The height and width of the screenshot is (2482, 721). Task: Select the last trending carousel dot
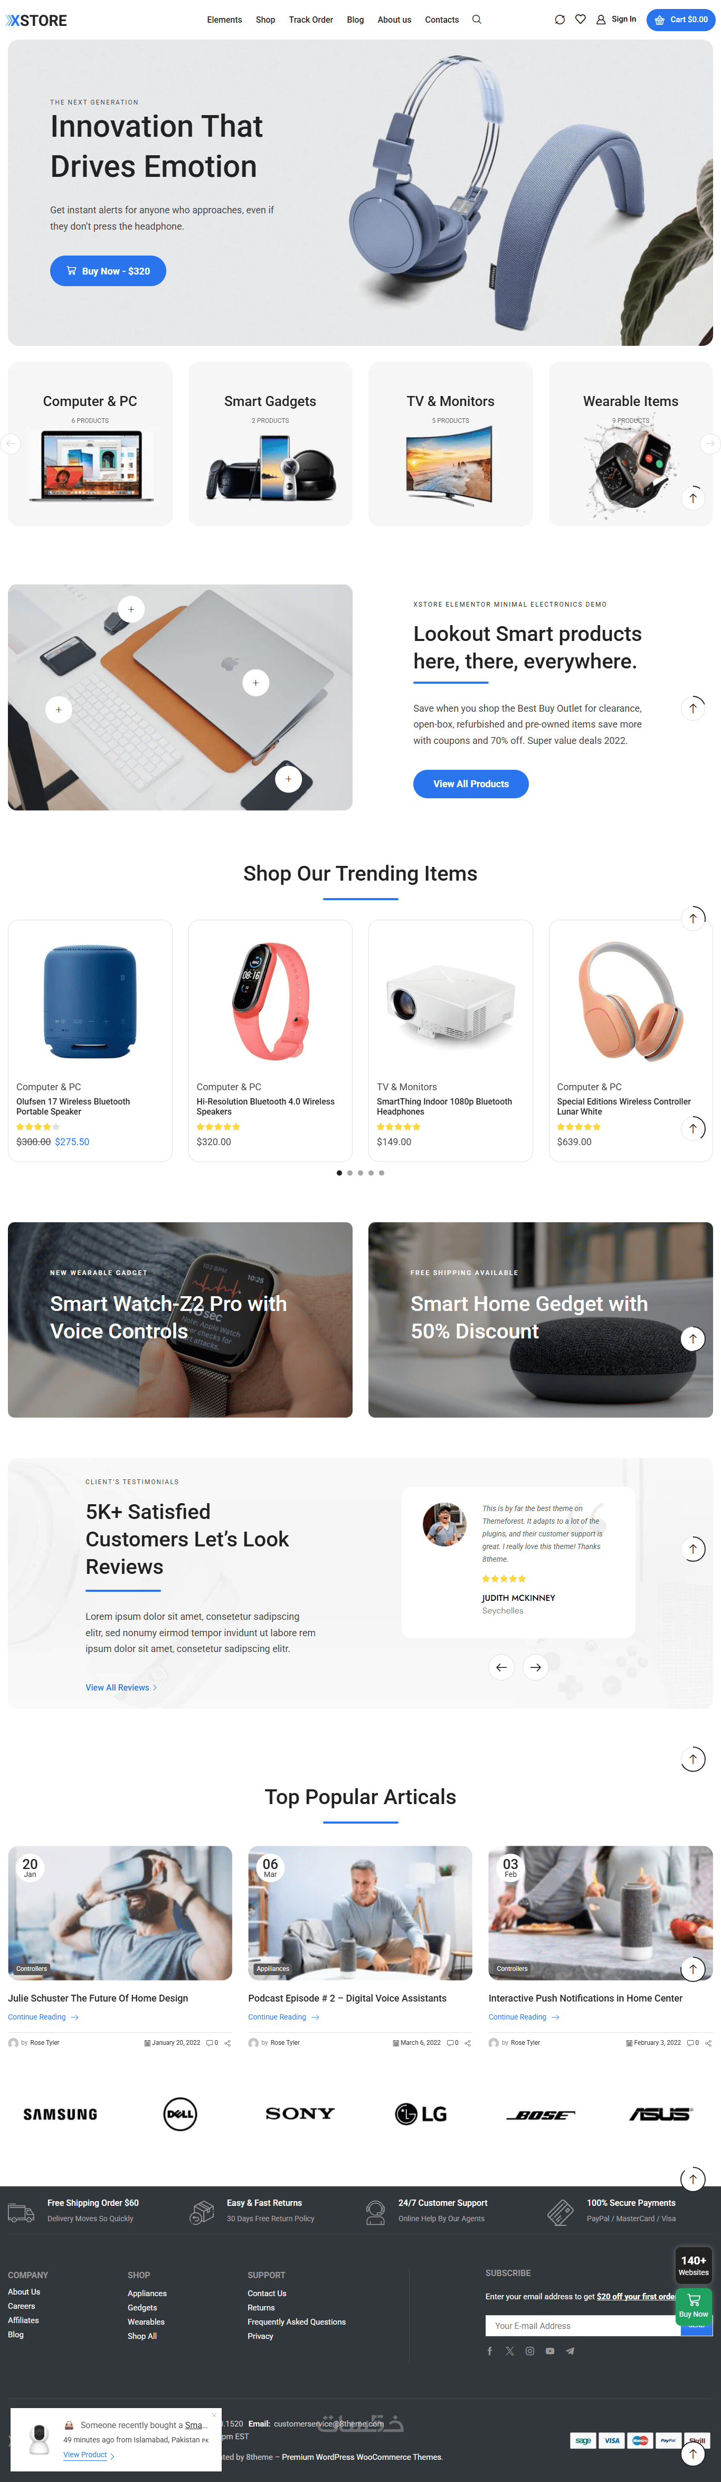(381, 1173)
